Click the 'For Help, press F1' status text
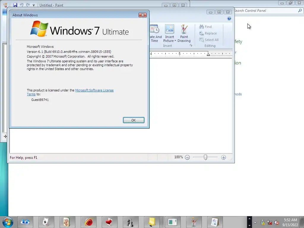 tap(23, 157)
